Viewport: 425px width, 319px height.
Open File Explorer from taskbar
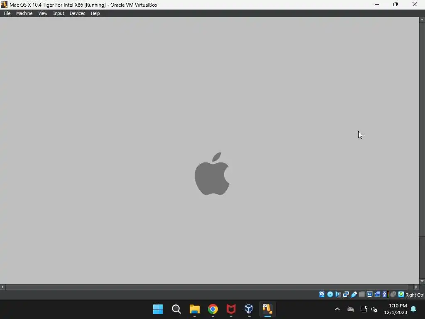coord(195,309)
